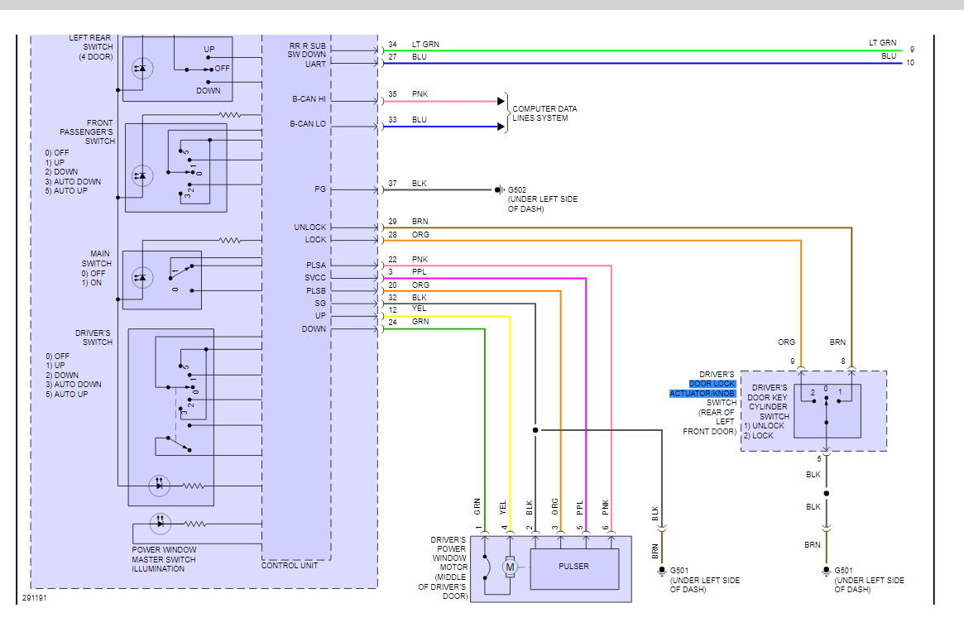The width and height of the screenshot is (964, 627).
Task: Click the Power Window Master Switch Illumination LED
Action: click(x=160, y=524)
